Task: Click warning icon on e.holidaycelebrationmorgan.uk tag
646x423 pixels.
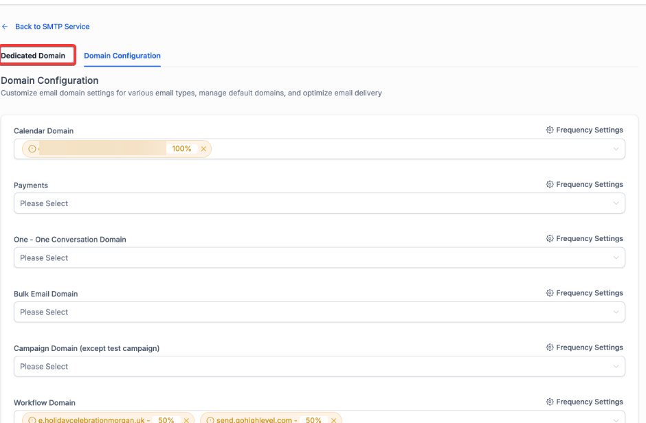Action: 32,420
